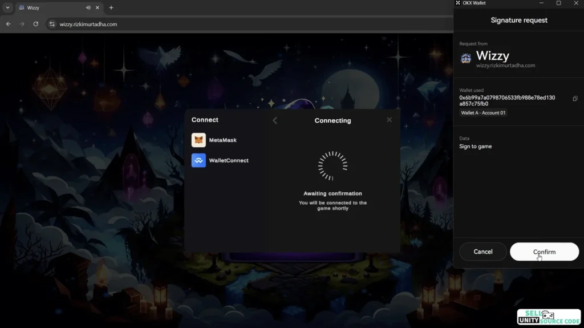
Task: Go back to the previous page
Action: click(x=9, y=24)
